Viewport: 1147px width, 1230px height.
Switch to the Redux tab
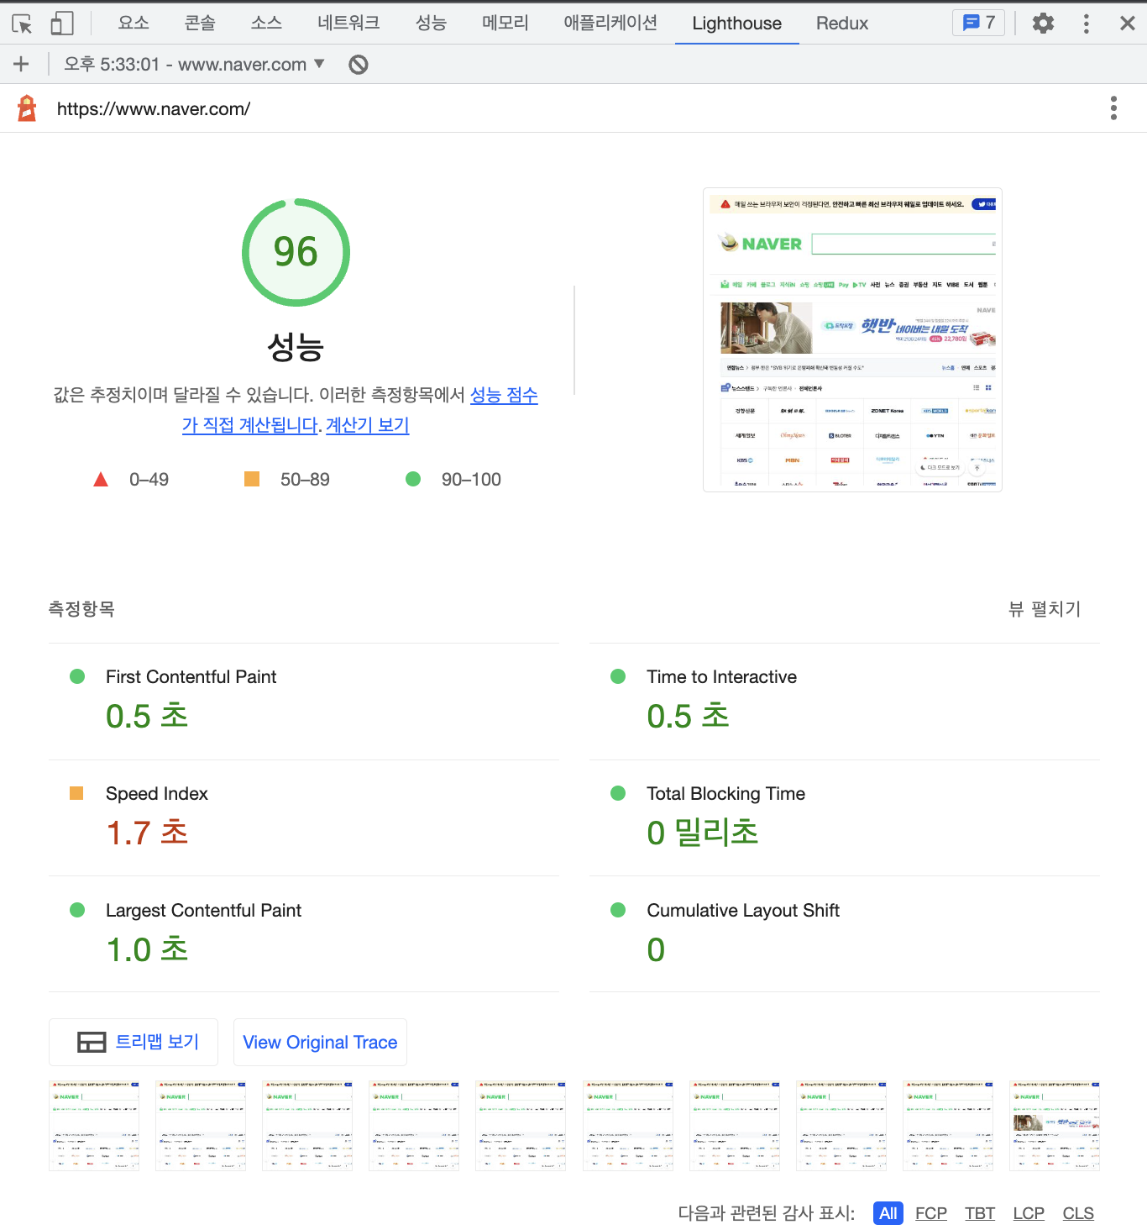point(842,24)
